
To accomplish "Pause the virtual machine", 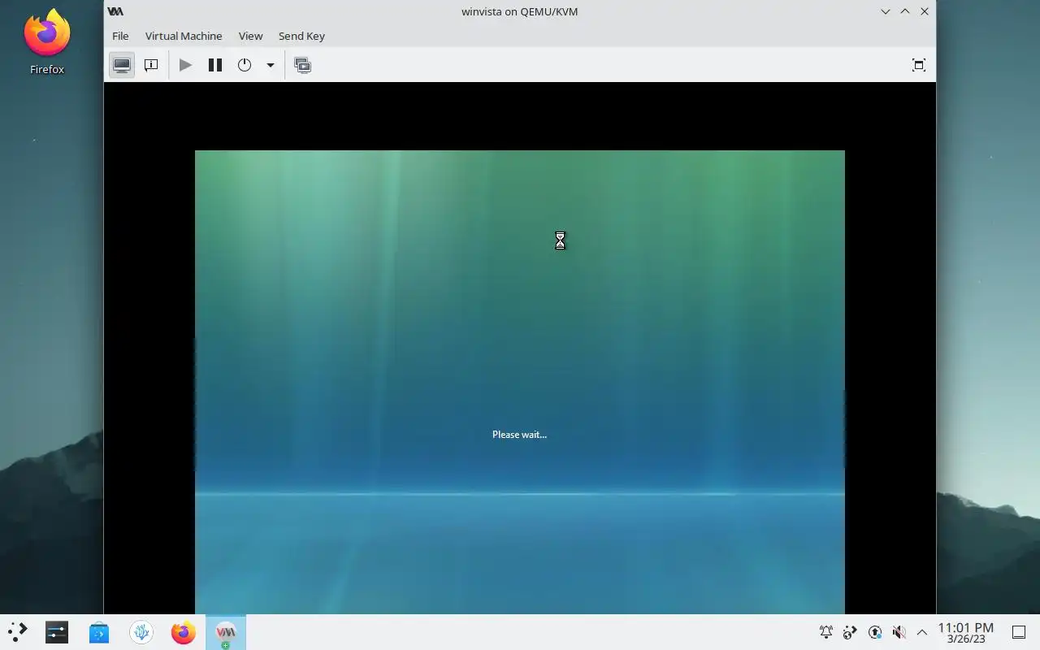I will click(215, 65).
